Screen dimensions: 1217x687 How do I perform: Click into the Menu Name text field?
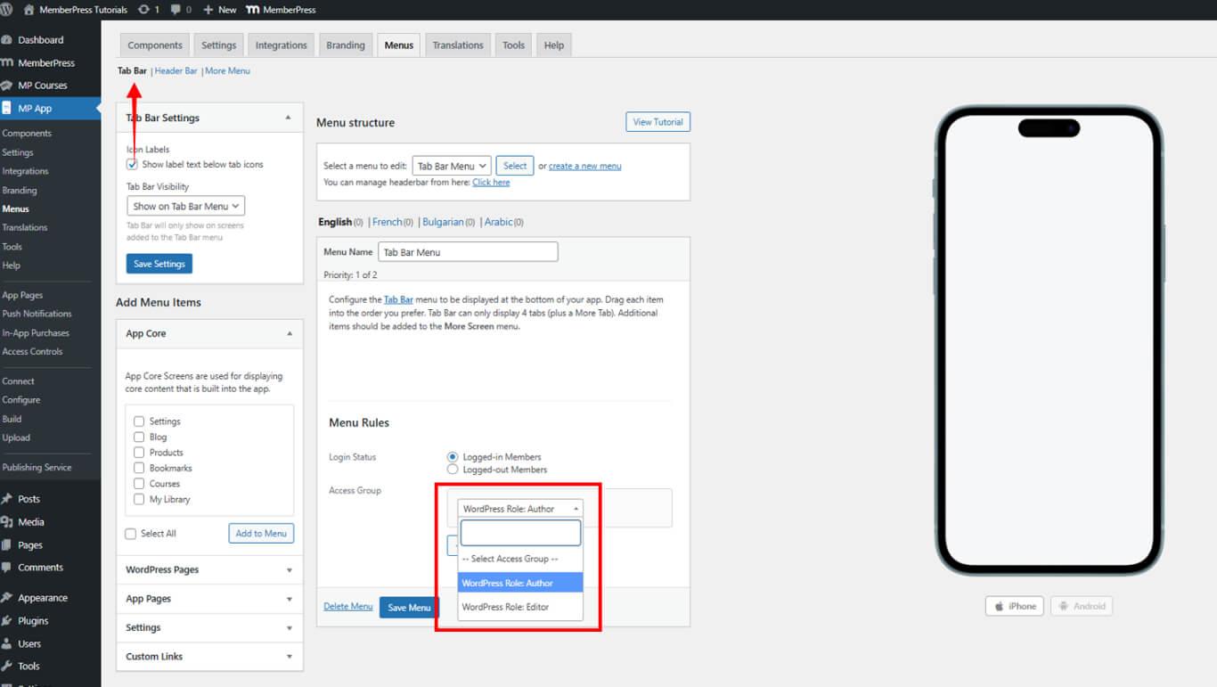468,252
